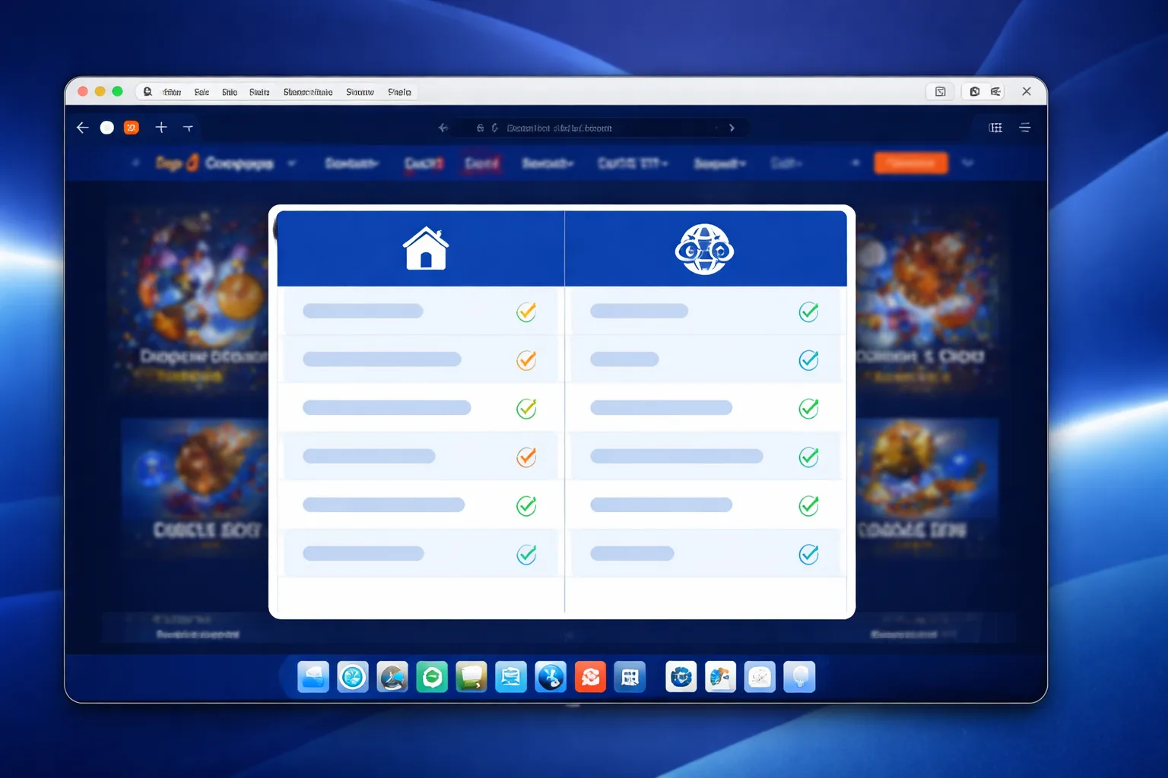Toggle last-row checkmark in the house column
1168x778 pixels.
point(526,555)
